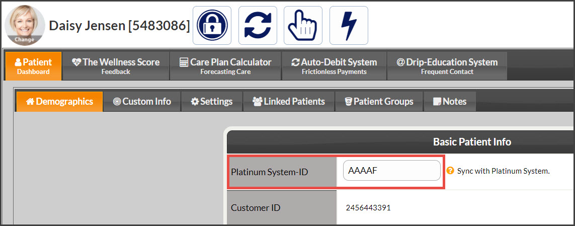The width and height of the screenshot is (575, 226).
Task: Open the Notes sub-tab
Action: 450,102
